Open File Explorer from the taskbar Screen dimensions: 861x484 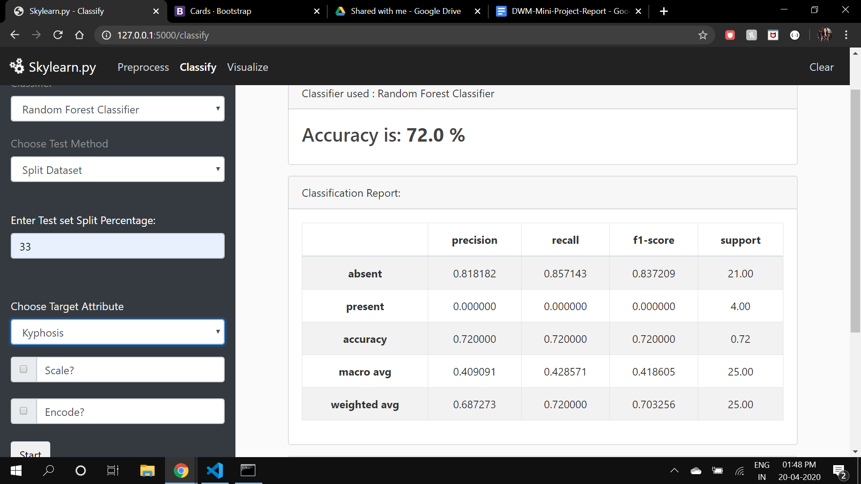147,471
